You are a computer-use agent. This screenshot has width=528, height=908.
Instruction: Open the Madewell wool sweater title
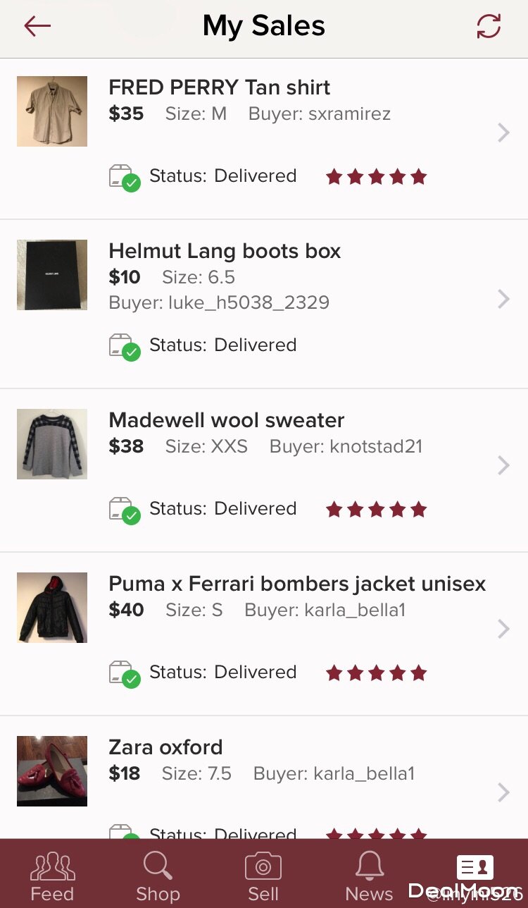(226, 420)
